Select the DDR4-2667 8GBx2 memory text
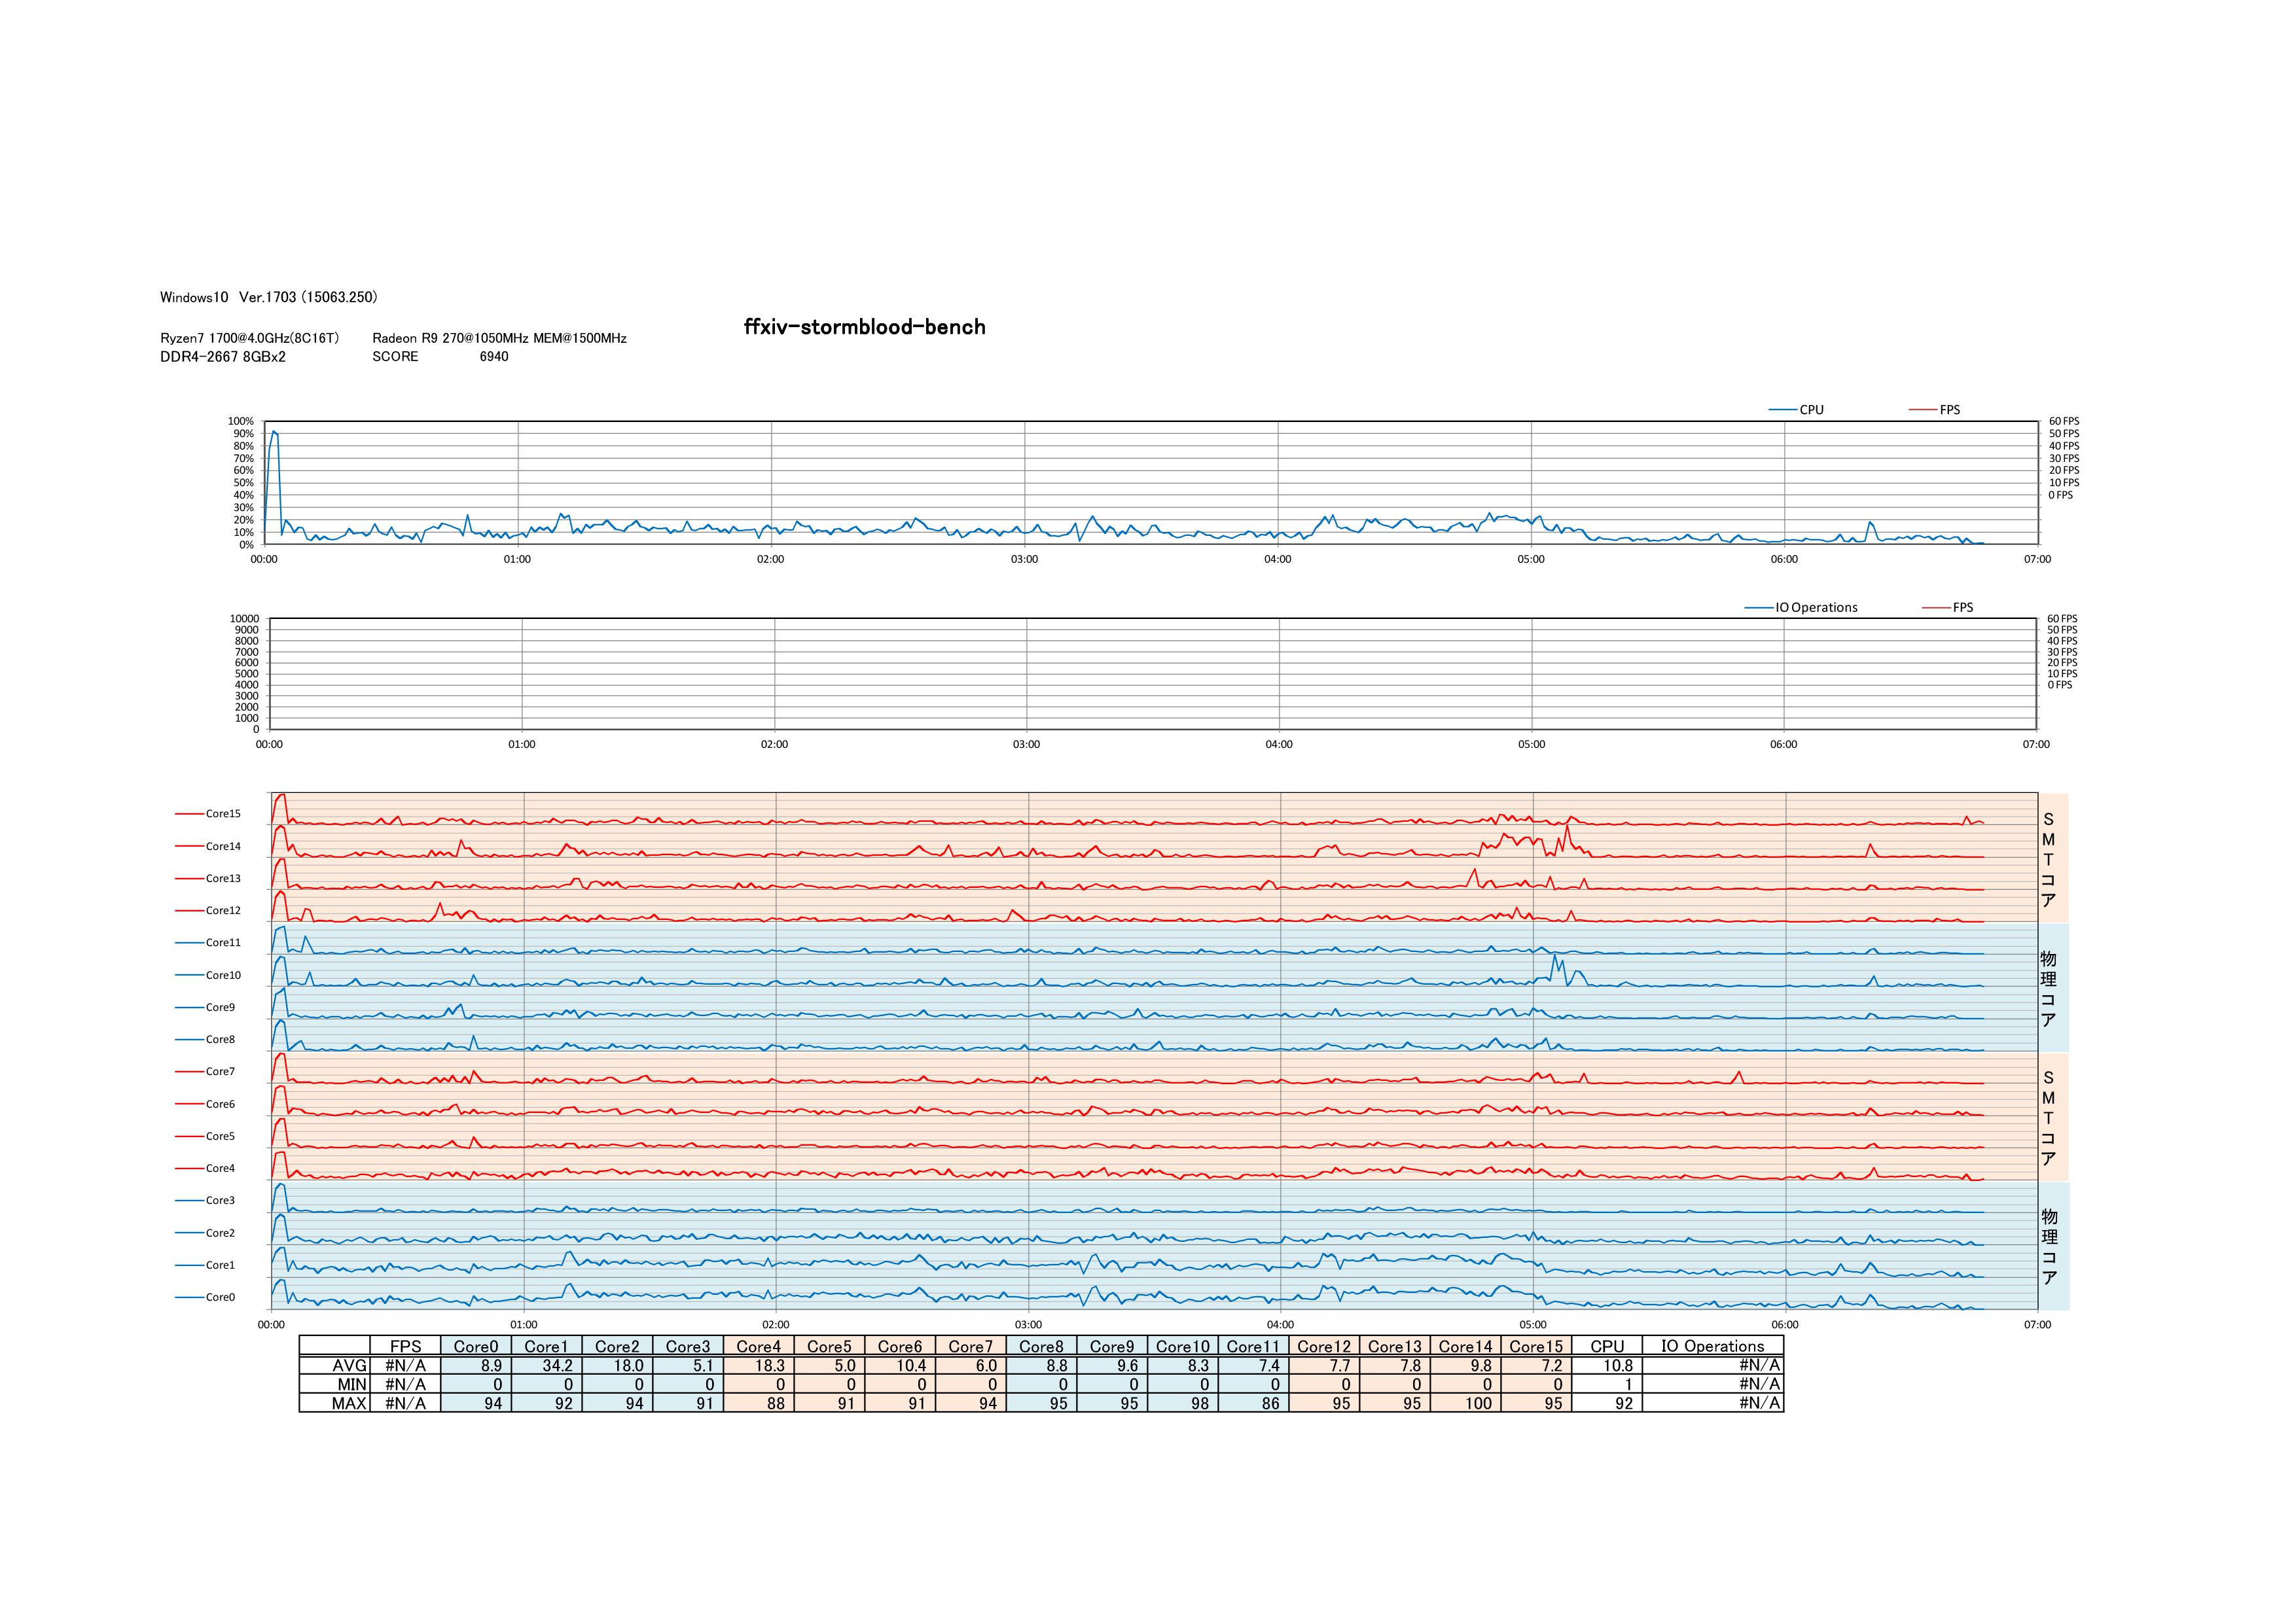Screen dimensions: 2296x1622 click(222, 357)
